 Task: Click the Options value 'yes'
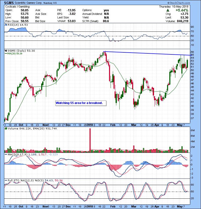coord(106,10)
